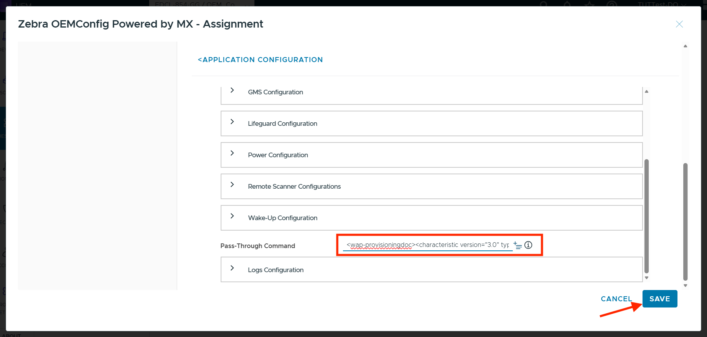
Task: Expand GMS Configuration using its chevron arrow
Action: pos(232,90)
